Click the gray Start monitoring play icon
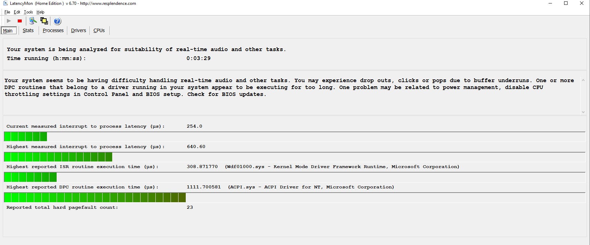The image size is (590, 245). 9,21
